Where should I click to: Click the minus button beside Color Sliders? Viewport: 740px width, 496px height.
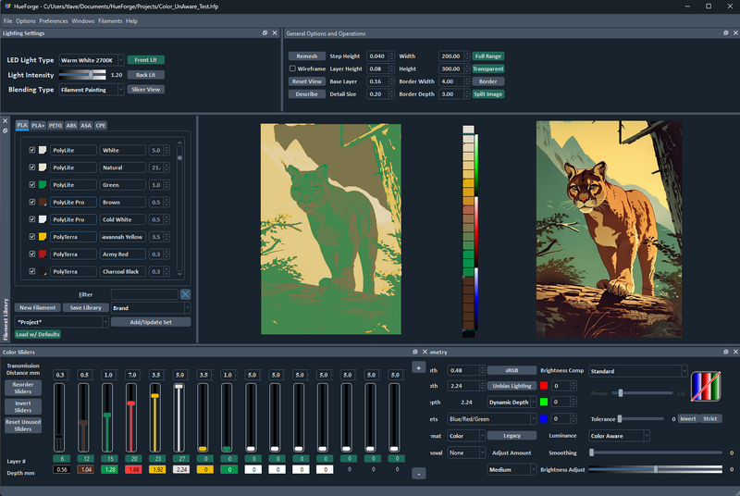click(x=419, y=474)
